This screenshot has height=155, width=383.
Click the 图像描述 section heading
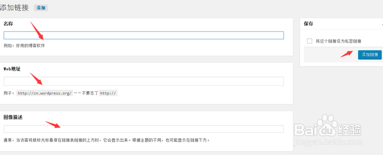(x=13, y=117)
